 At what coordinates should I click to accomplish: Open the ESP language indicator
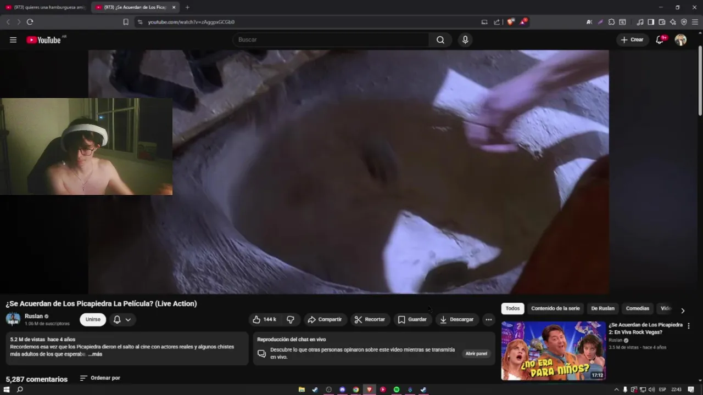pyautogui.click(x=662, y=390)
